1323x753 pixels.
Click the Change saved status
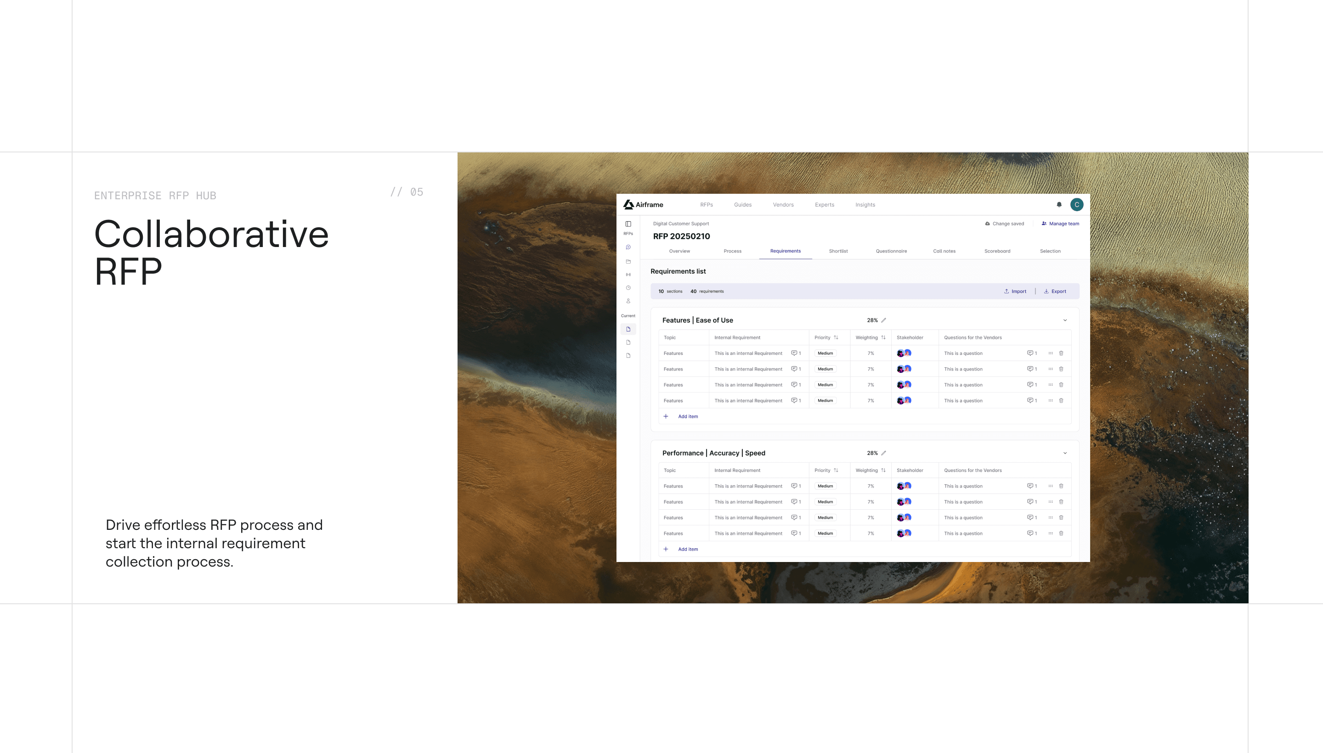(1004, 224)
